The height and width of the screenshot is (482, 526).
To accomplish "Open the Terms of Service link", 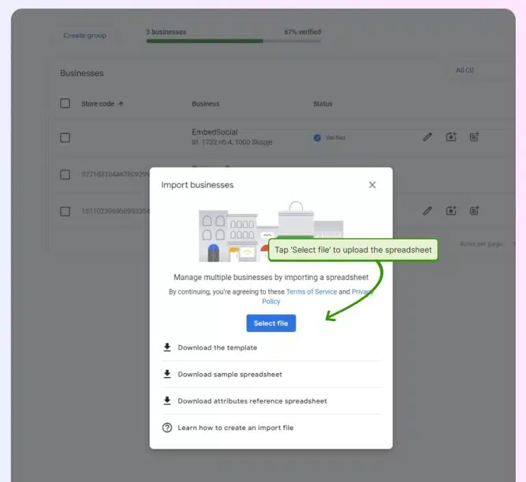I will (x=312, y=292).
